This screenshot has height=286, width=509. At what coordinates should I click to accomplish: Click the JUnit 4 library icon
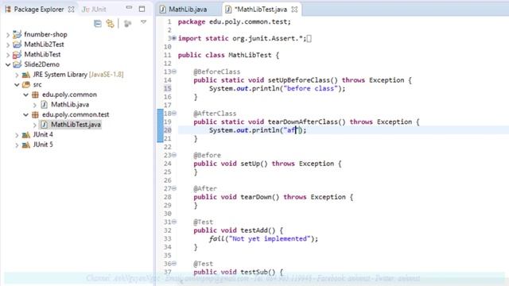26,134
